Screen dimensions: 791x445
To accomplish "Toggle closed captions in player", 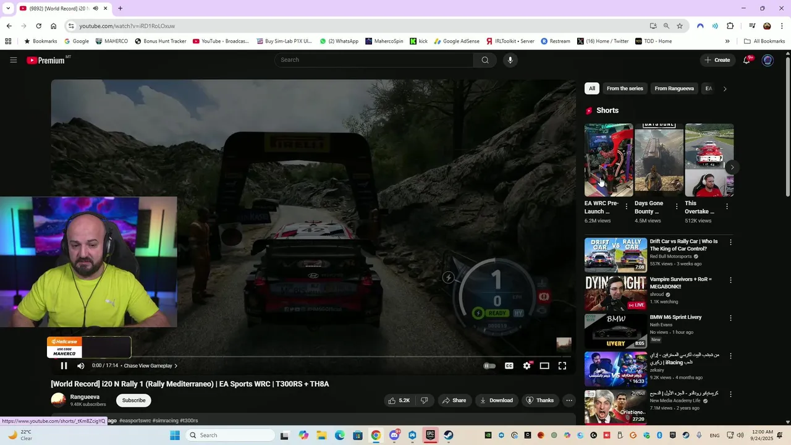I will 509,366.
